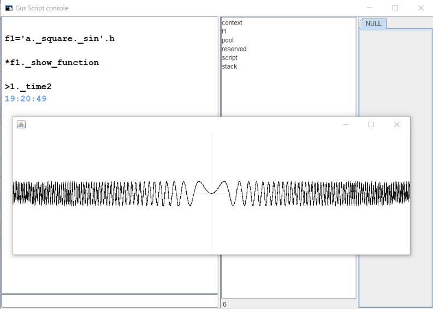Select 'context' in the variable list
The width and height of the screenshot is (433, 309).
pyautogui.click(x=232, y=22)
